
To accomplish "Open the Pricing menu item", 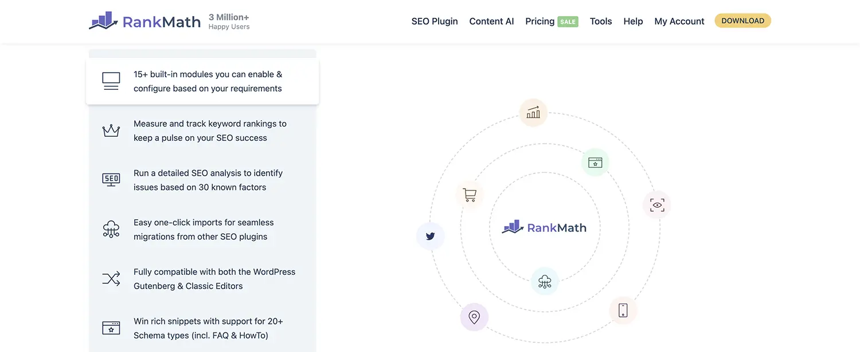I will pyautogui.click(x=540, y=21).
